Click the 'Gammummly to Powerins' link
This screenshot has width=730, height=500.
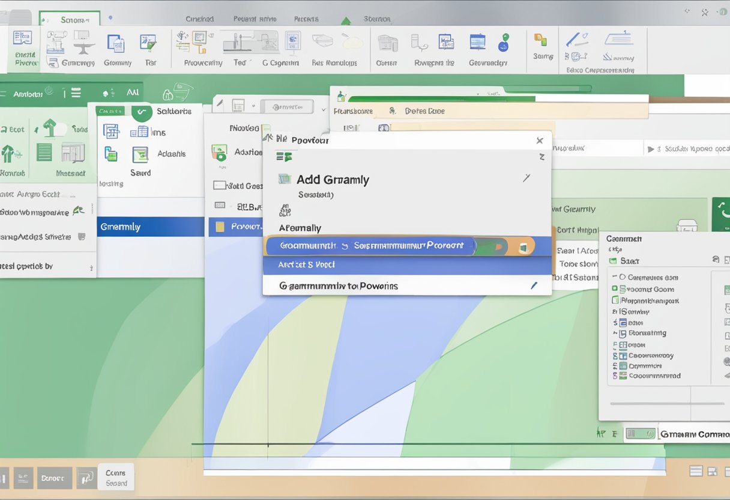point(339,286)
